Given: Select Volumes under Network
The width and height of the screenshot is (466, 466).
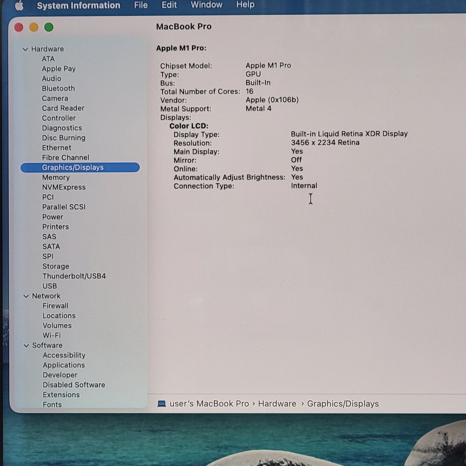Looking at the screenshot, I should click(x=57, y=326).
